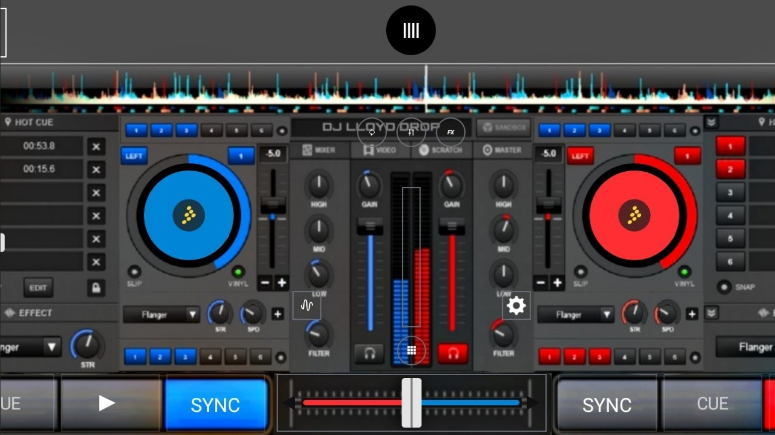Switch to the VIDEO tab
Viewport: 775px width, 435px height.
(381, 150)
